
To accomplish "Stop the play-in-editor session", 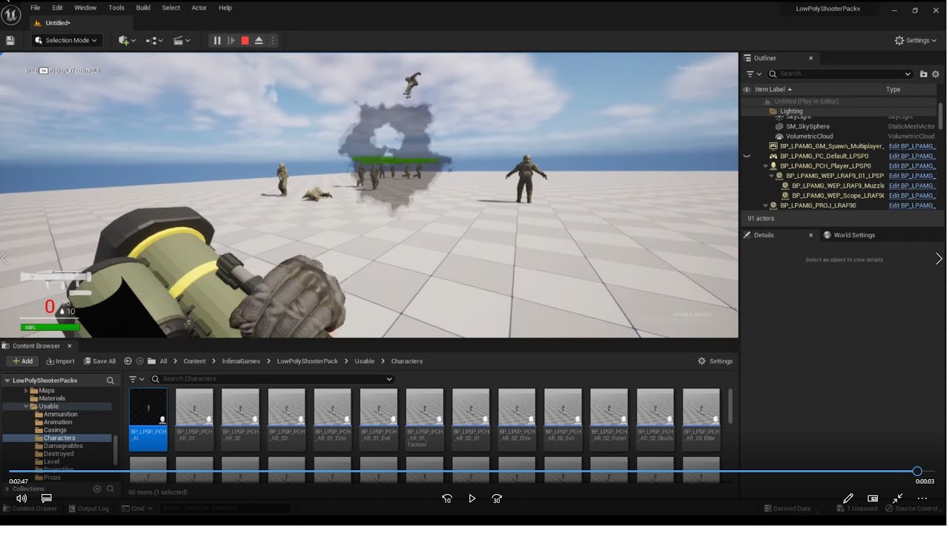I will click(245, 41).
